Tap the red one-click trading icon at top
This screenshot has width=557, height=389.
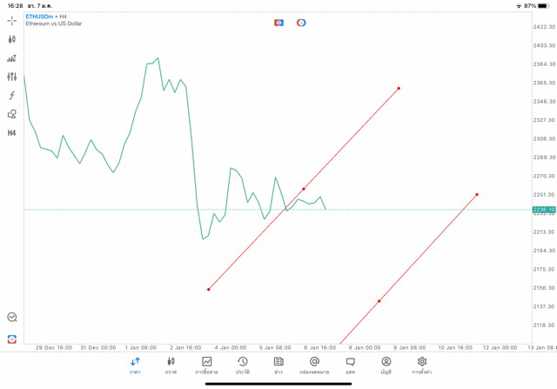[278, 23]
